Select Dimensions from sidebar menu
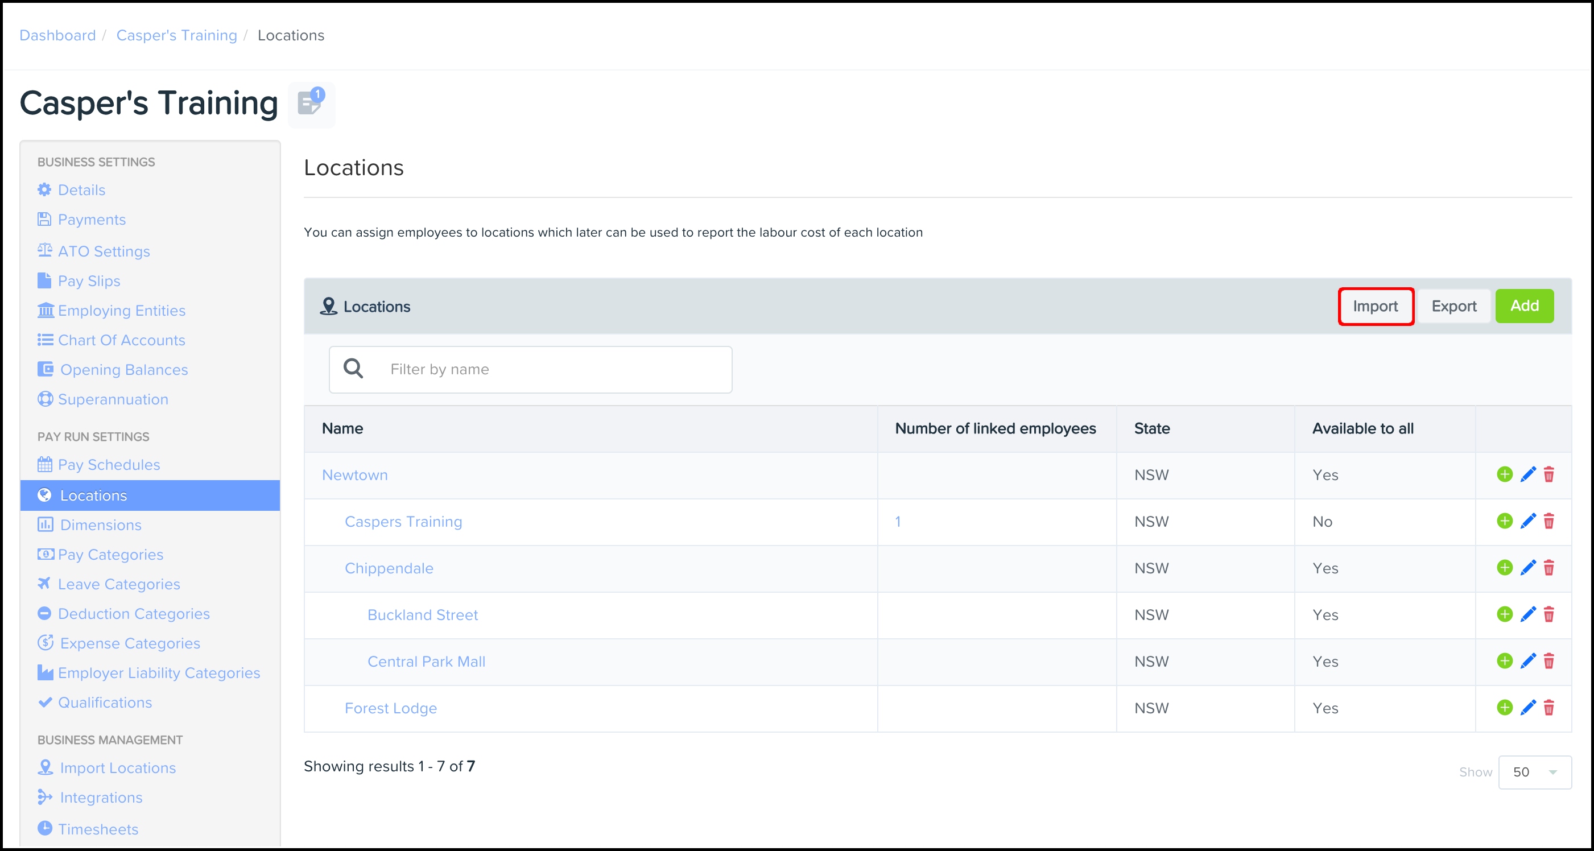Image resolution: width=1594 pixels, height=851 pixels. point(101,525)
